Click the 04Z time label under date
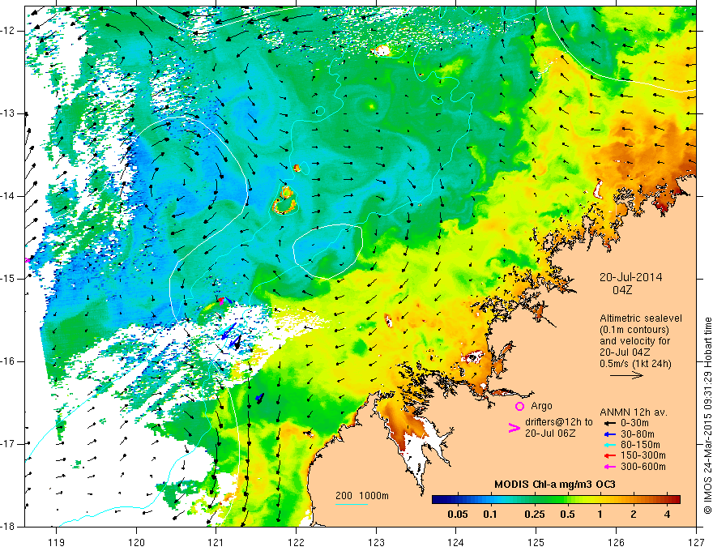 (x=622, y=290)
